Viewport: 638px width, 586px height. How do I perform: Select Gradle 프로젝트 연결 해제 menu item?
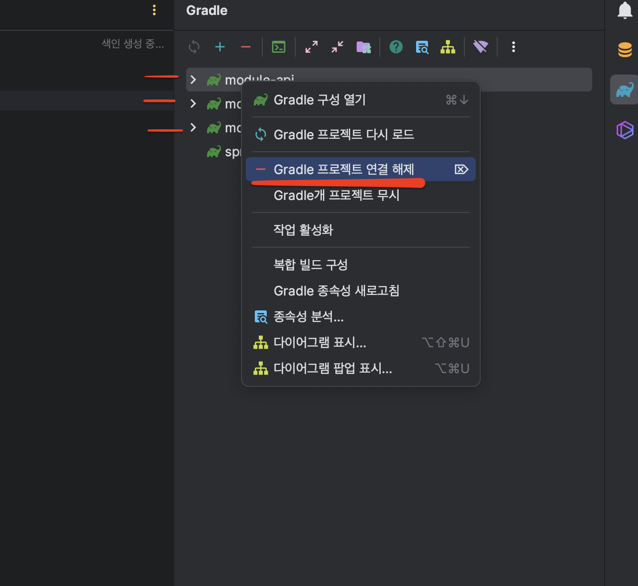(361, 170)
